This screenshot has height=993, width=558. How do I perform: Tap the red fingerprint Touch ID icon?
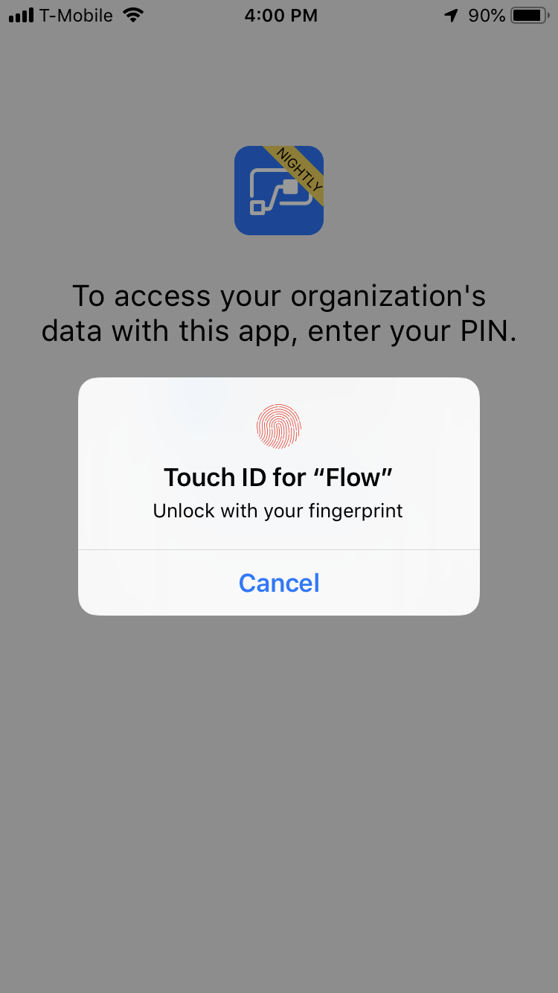coord(279,427)
